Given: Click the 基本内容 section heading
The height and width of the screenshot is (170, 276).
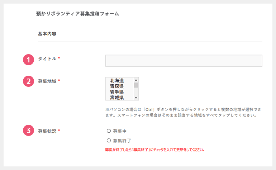Looking at the screenshot, I should pyautogui.click(x=48, y=34).
